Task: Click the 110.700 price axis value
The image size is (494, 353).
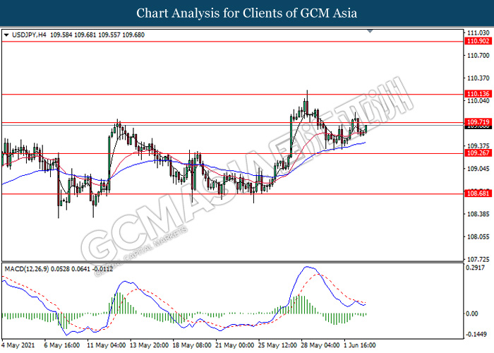Action: pos(478,56)
